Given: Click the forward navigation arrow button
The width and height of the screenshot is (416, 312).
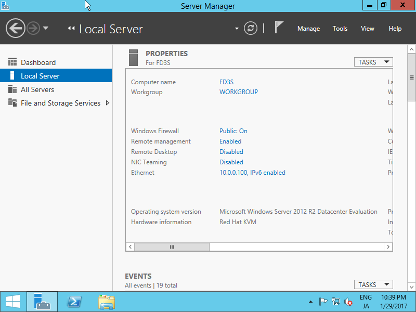Looking at the screenshot, I should coord(33,28).
